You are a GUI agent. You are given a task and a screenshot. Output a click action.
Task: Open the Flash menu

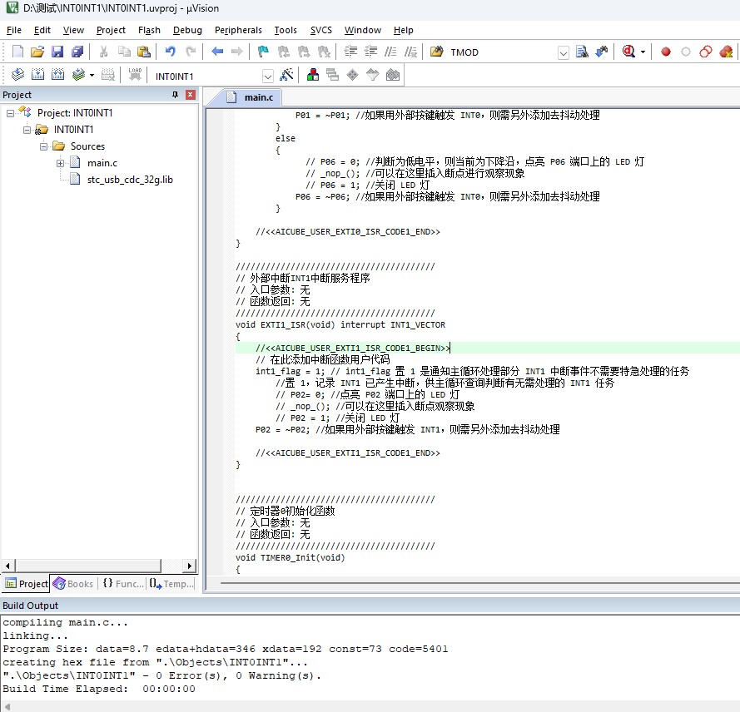(x=149, y=30)
